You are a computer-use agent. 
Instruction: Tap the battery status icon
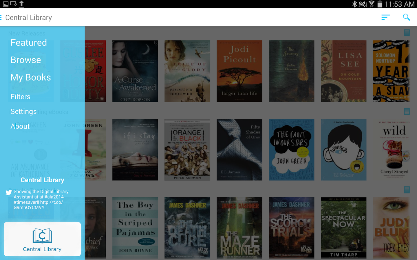pos(380,4)
